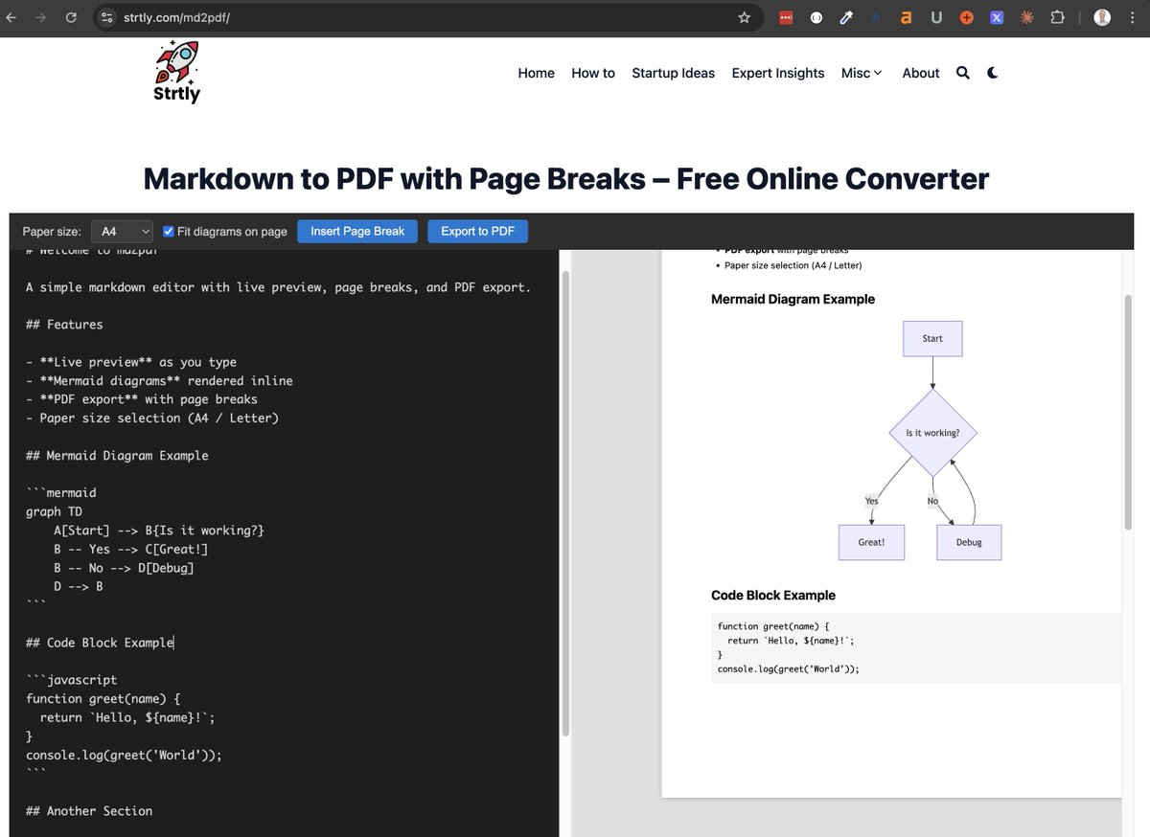Expand the Misc menu
1150x837 pixels.
pos(862,73)
